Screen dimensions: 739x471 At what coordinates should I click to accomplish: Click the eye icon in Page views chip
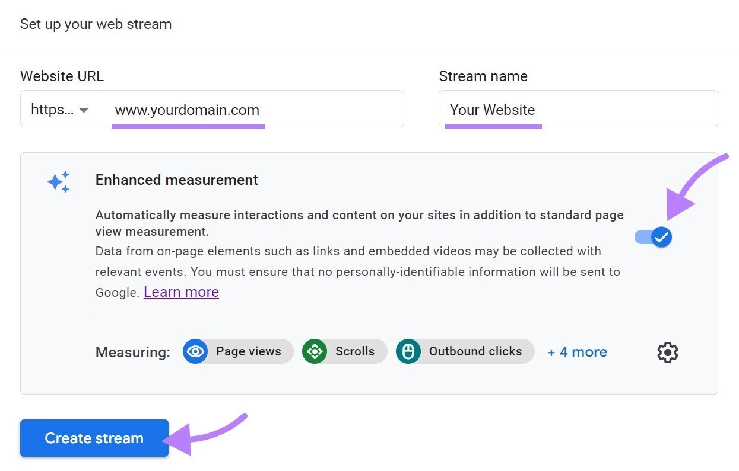[195, 351]
